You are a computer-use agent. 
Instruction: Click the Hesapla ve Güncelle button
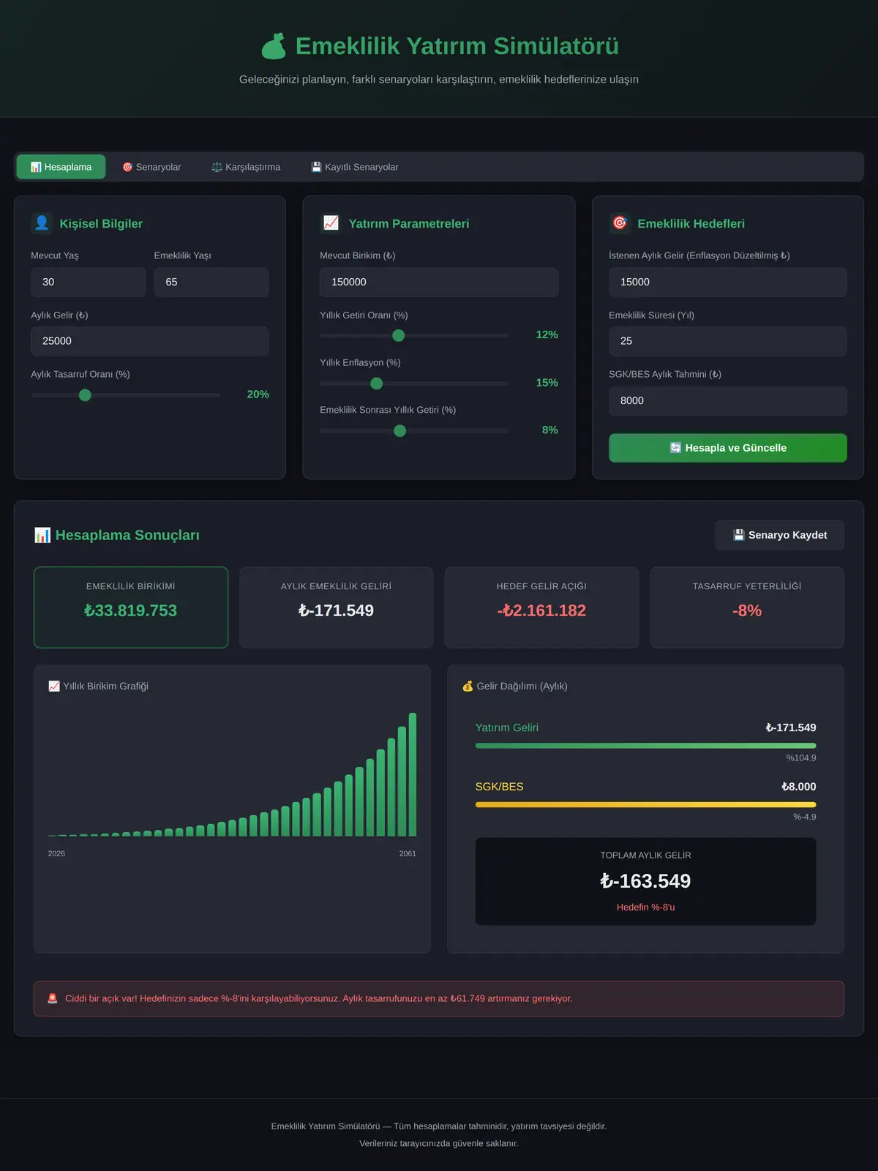[x=728, y=448]
